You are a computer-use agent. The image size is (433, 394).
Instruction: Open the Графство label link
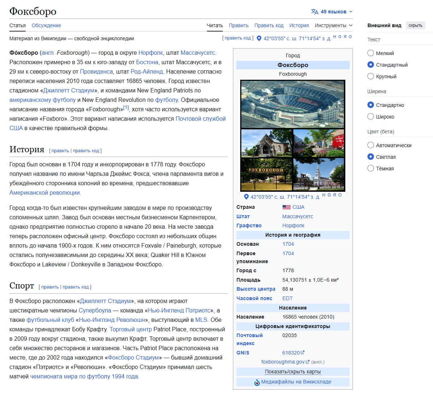click(x=249, y=225)
